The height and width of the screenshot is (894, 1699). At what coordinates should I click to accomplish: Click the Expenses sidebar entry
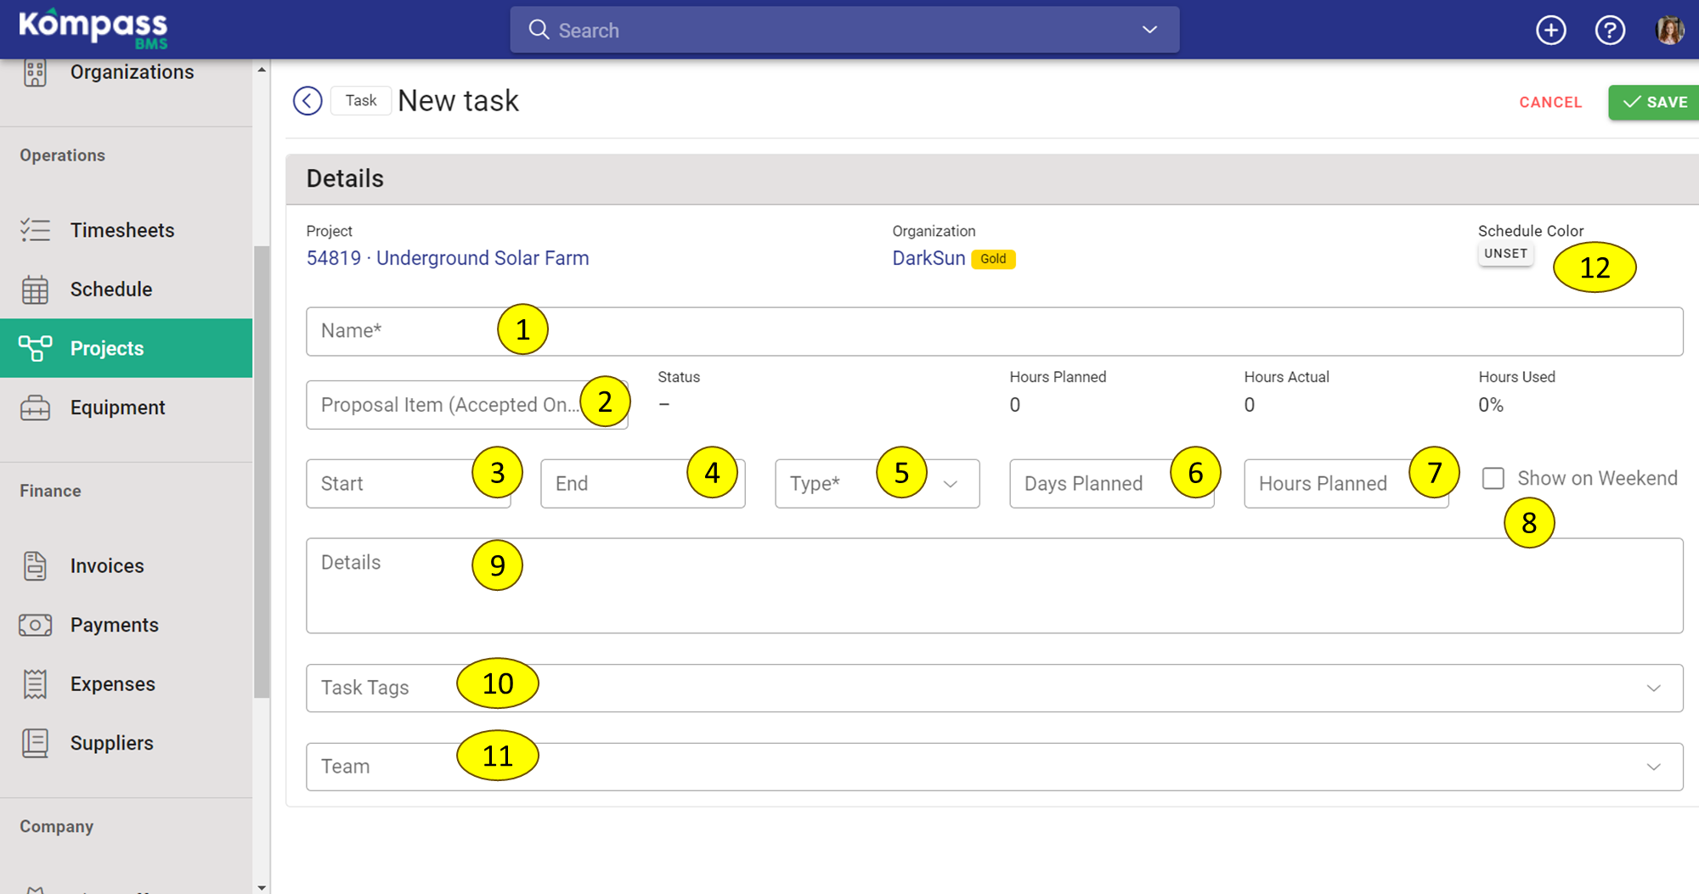tap(112, 683)
